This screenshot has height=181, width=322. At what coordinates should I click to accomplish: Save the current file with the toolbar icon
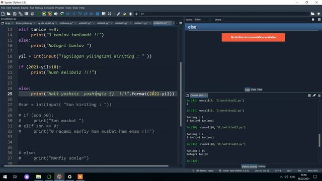pyautogui.click(x=15, y=14)
